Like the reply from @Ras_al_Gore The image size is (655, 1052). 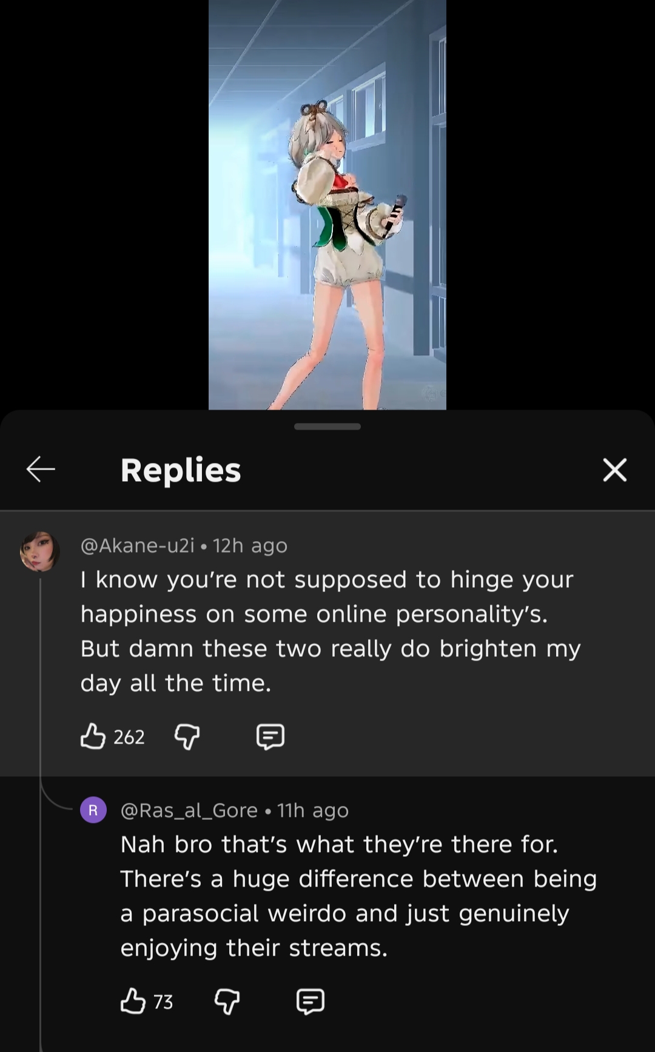click(x=133, y=1002)
